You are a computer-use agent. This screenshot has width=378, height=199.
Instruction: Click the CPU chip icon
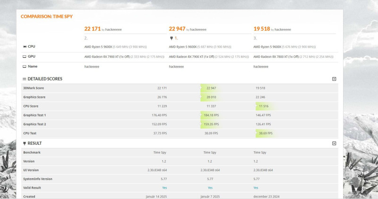[x=25, y=46]
